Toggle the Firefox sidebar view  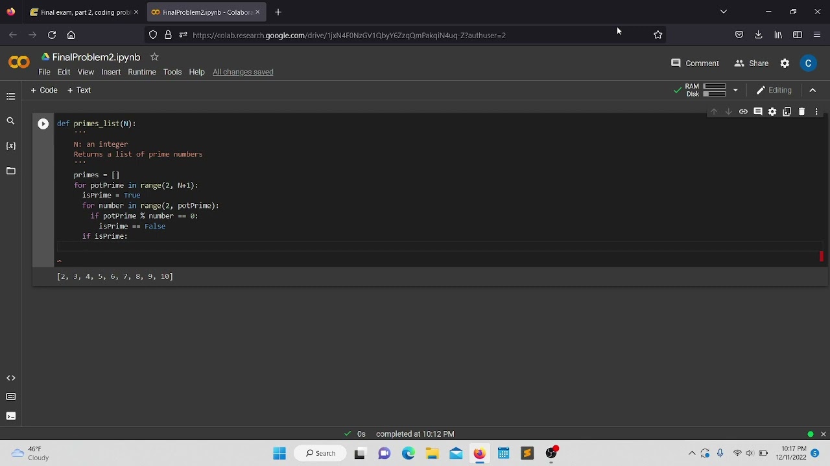(798, 35)
